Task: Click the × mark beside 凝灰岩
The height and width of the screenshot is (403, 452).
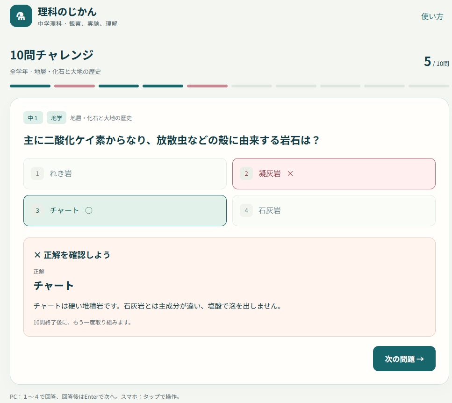Action: click(x=290, y=173)
